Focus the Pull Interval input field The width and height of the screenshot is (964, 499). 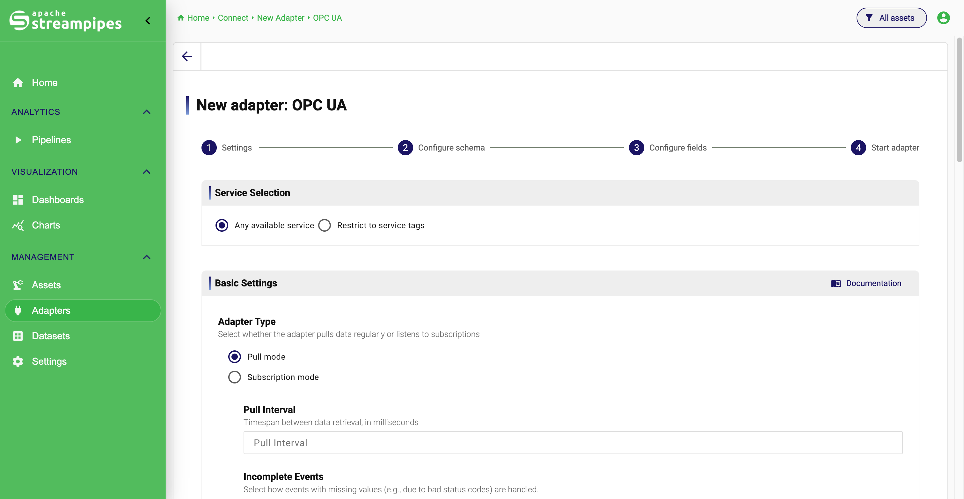[x=573, y=443]
